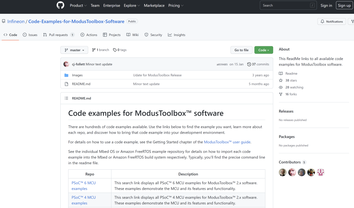Click the fork icon in the top-right corner

(x=352, y=21)
